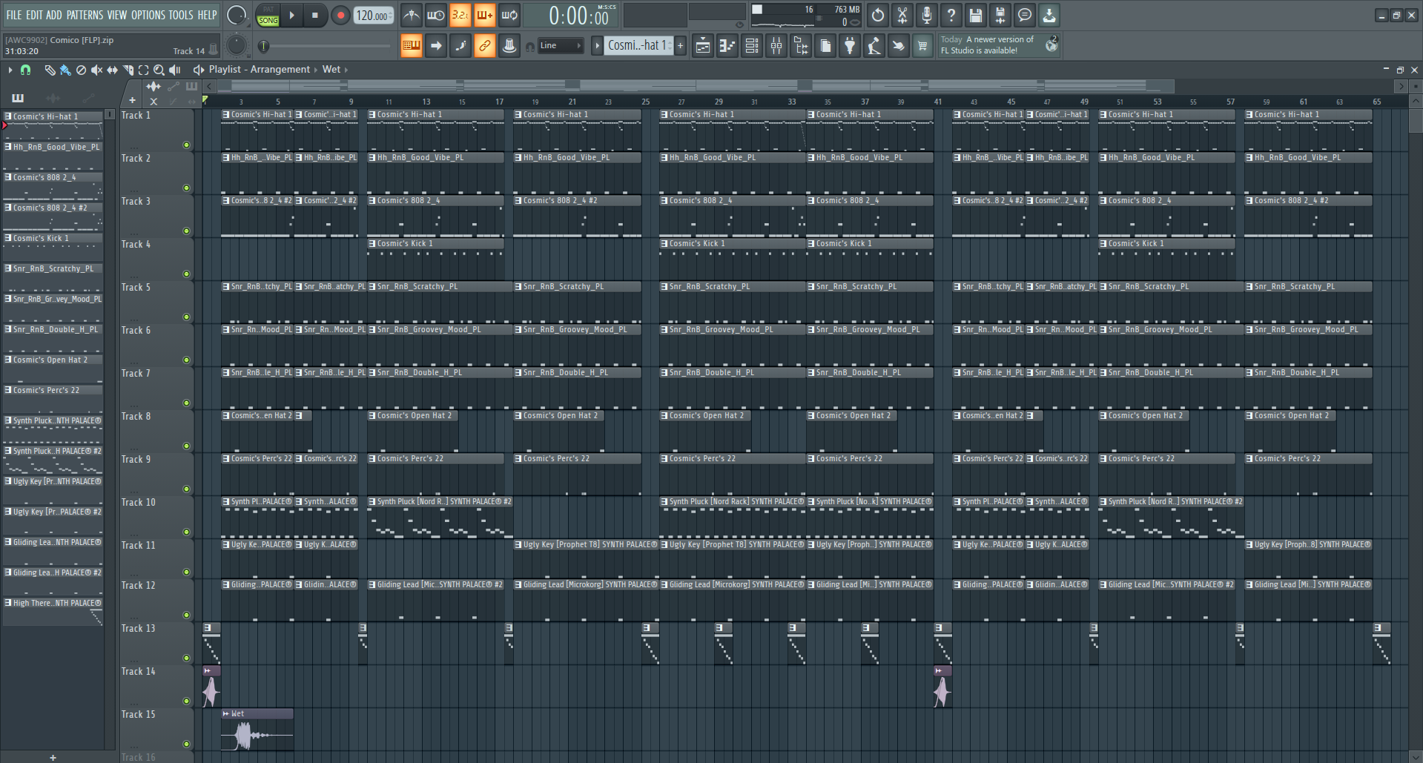Open the HELP menu
The height and width of the screenshot is (763, 1423).
207,15
